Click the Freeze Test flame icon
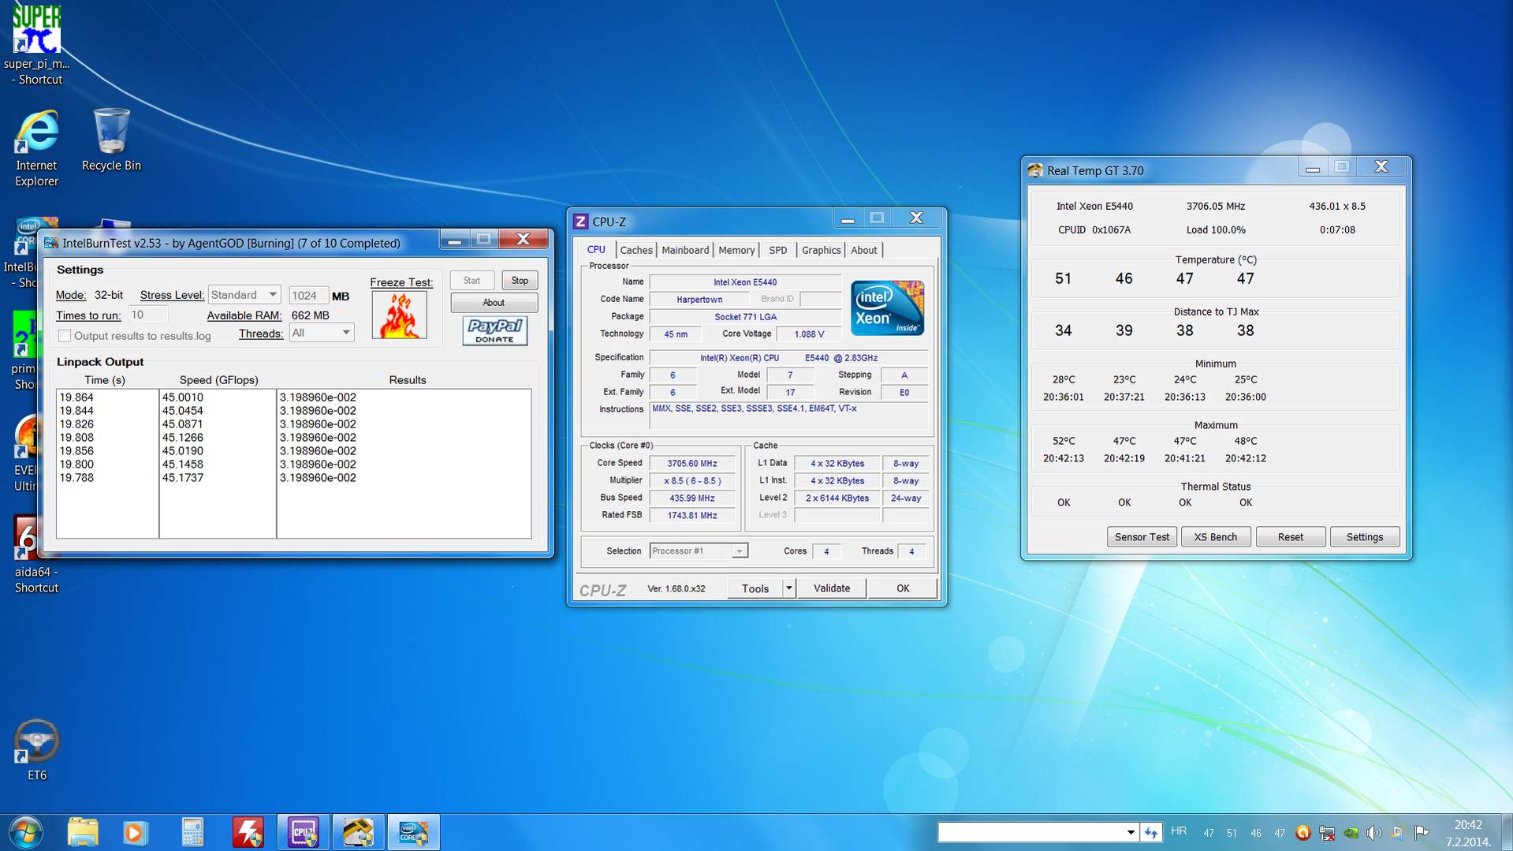1513x851 pixels. (x=399, y=315)
